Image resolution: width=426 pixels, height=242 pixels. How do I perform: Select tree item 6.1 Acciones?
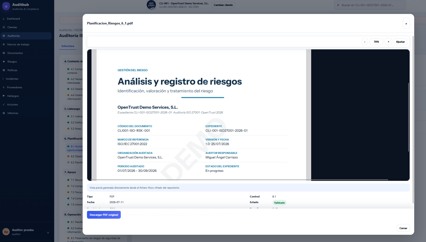75,148
